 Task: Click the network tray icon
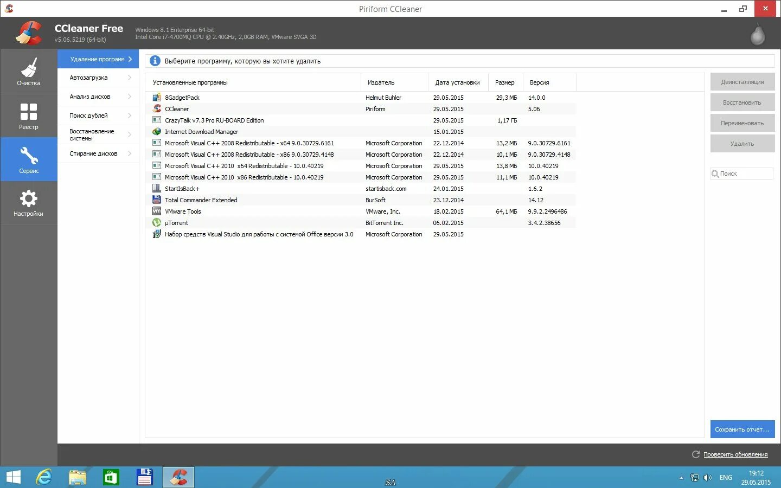tap(695, 478)
